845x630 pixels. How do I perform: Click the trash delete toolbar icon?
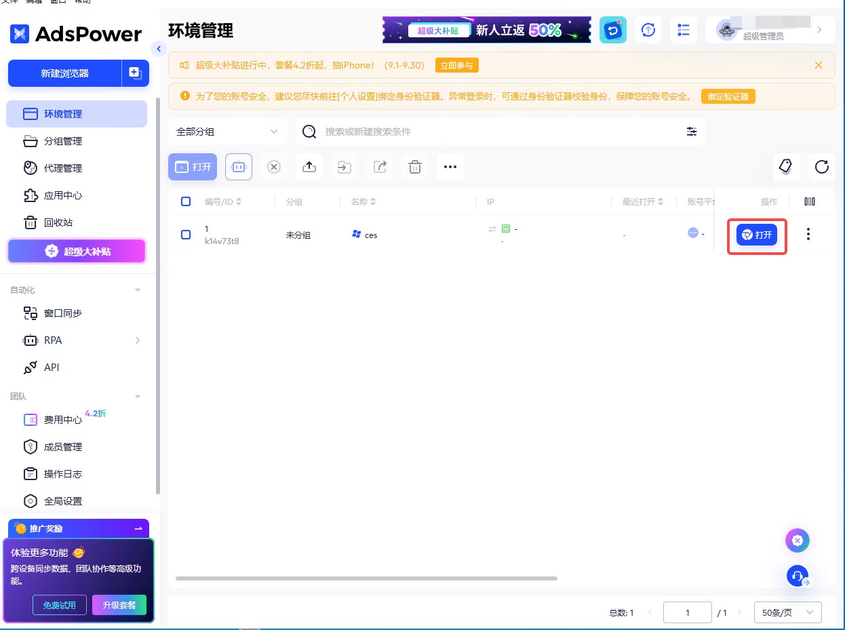pyautogui.click(x=415, y=167)
